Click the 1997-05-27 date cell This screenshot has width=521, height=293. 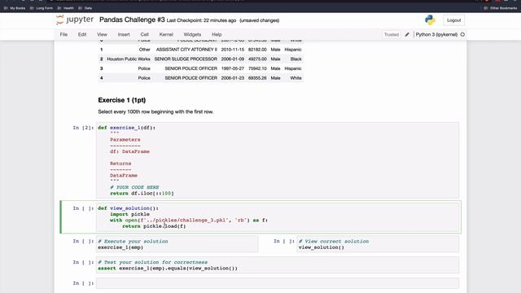tap(233, 68)
